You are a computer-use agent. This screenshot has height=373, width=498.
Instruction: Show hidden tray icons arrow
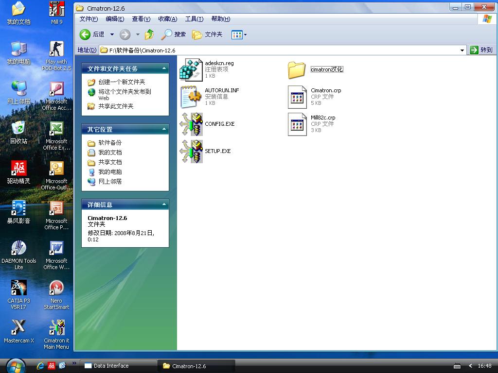coord(470,366)
